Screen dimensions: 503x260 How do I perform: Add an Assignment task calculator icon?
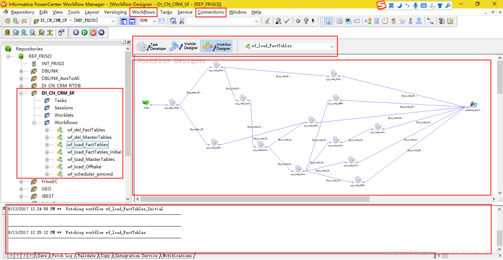click(x=376, y=21)
